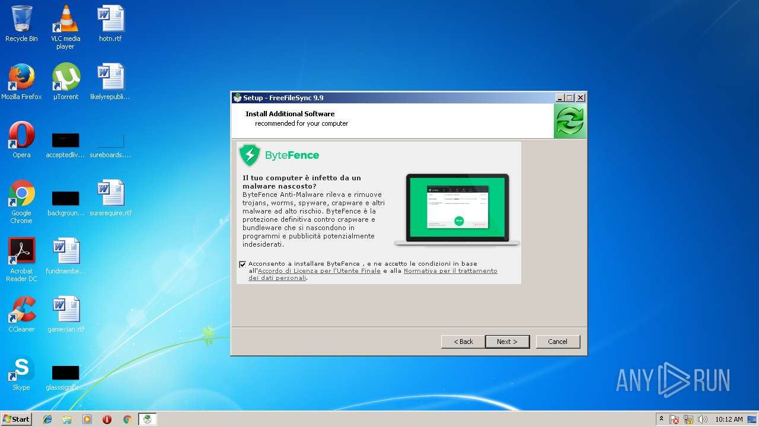Open the volume speaker tray icon
This screenshot has height=427, width=759.
(703, 419)
